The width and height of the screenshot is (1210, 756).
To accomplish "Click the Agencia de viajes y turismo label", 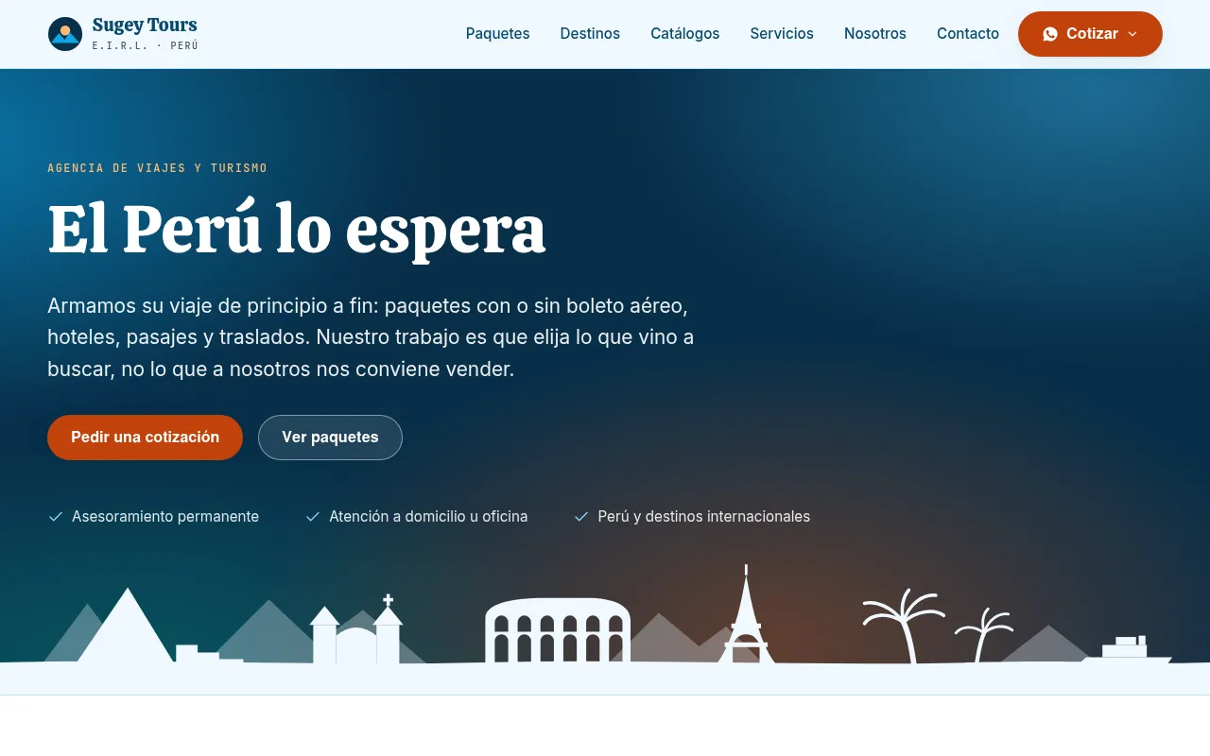I will (x=158, y=168).
